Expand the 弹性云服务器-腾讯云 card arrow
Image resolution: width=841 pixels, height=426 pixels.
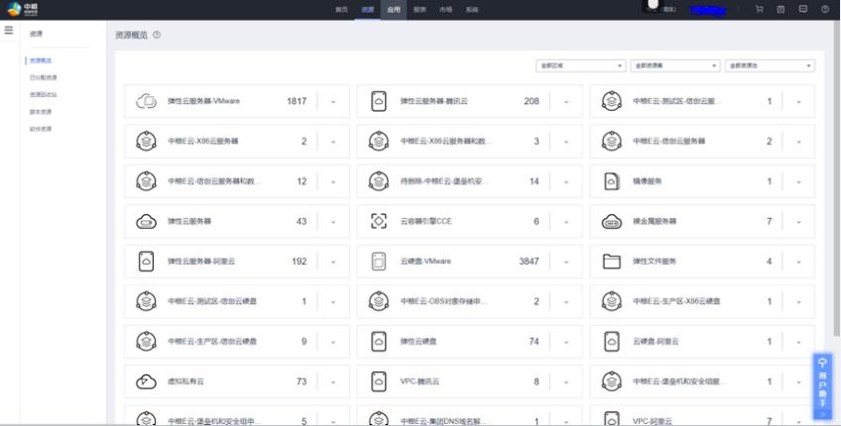(x=566, y=101)
